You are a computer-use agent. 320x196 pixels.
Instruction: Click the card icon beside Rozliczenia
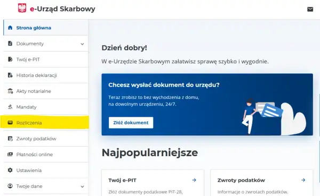10,123
